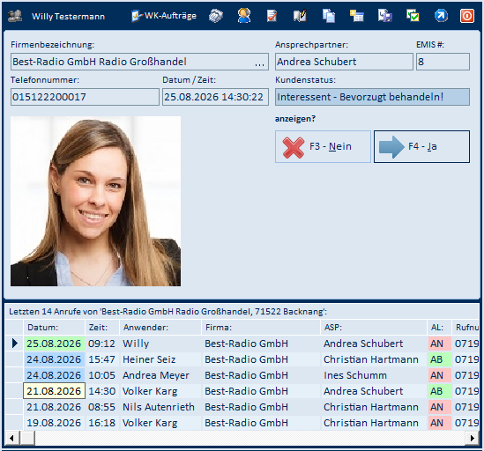The width and height of the screenshot is (484, 451).
Task: Open the WK-Aufträge toolbar item
Action: (x=164, y=16)
